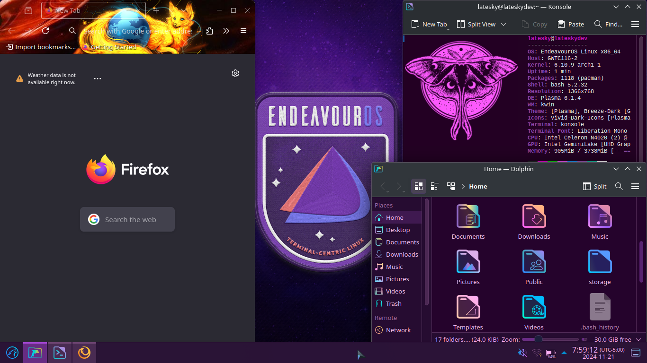
Task: Select Music folder icon in Dolphin file view
Action: pos(600,216)
